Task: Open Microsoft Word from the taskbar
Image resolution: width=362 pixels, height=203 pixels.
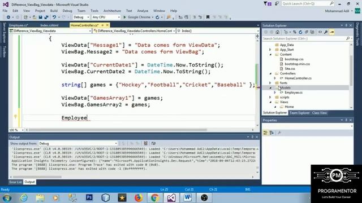Action: click(x=187, y=198)
